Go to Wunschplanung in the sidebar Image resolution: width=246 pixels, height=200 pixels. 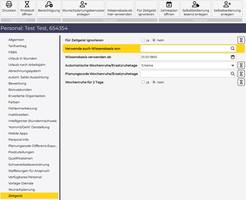21,190
